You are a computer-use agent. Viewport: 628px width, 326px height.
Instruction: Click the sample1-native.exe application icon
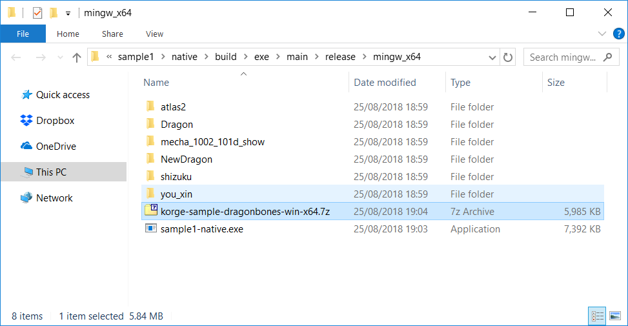(151, 229)
